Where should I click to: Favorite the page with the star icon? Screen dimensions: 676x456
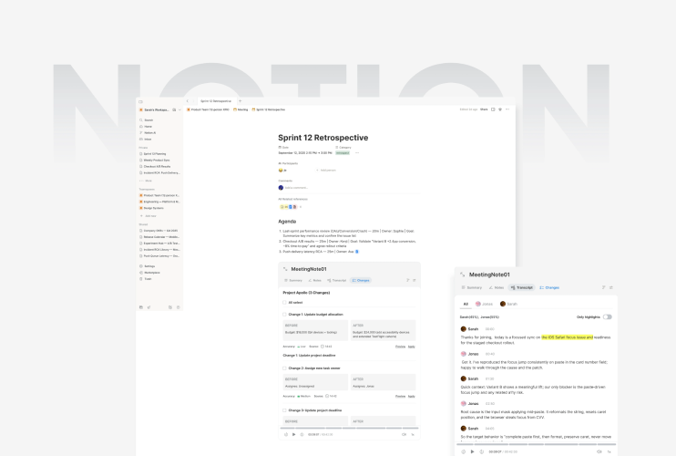pos(500,109)
